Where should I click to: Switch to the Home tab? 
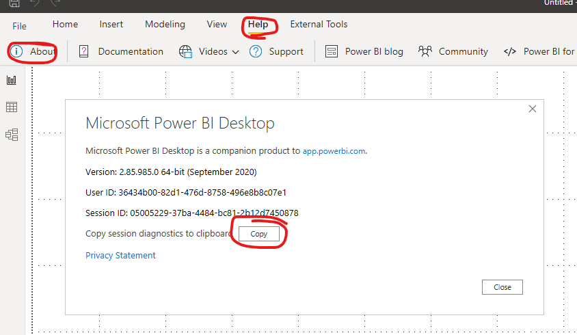coord(65,25)
